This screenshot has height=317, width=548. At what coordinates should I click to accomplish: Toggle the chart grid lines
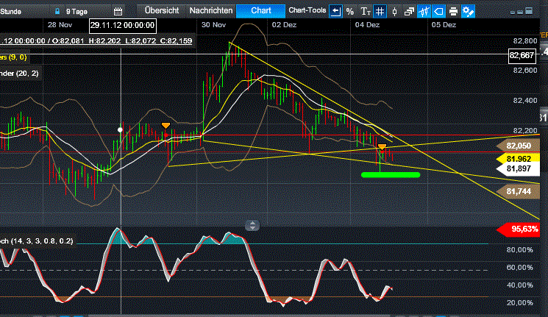pyautogui.click(x=380, y=11)
